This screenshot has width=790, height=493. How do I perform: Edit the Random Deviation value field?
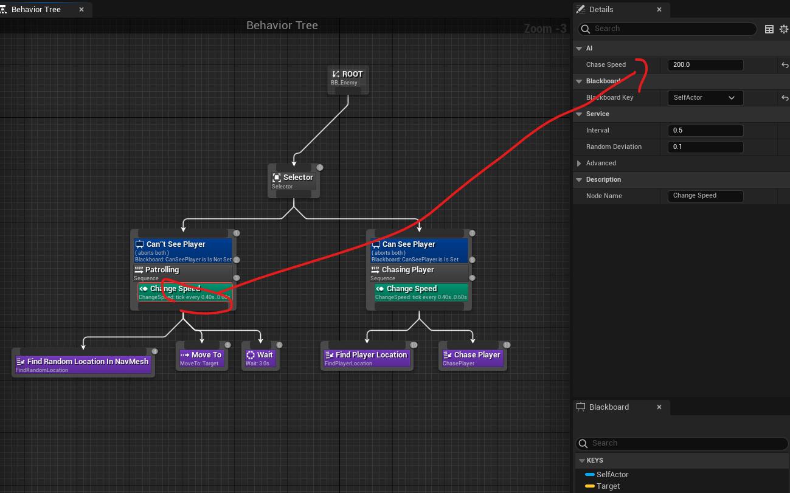705,147
